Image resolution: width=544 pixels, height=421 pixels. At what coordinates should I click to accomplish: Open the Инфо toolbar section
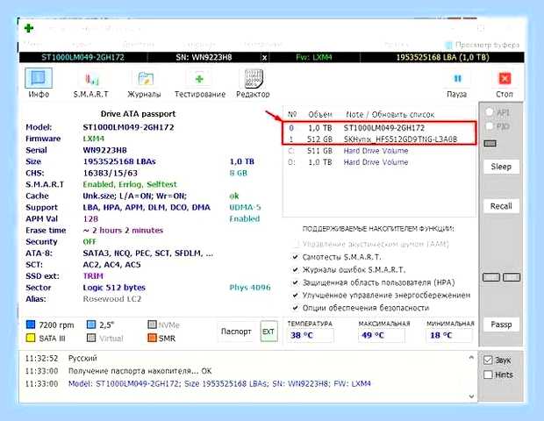pos(39,82)
